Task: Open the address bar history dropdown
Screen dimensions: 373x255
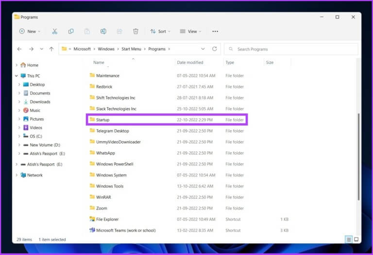Action: pyautogui.click(x=203, y=49)
